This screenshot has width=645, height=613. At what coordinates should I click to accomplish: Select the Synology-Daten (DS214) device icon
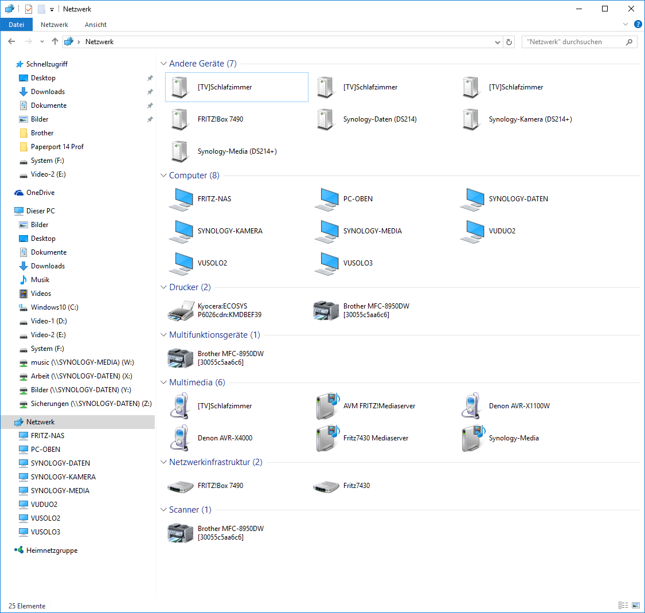325,119
